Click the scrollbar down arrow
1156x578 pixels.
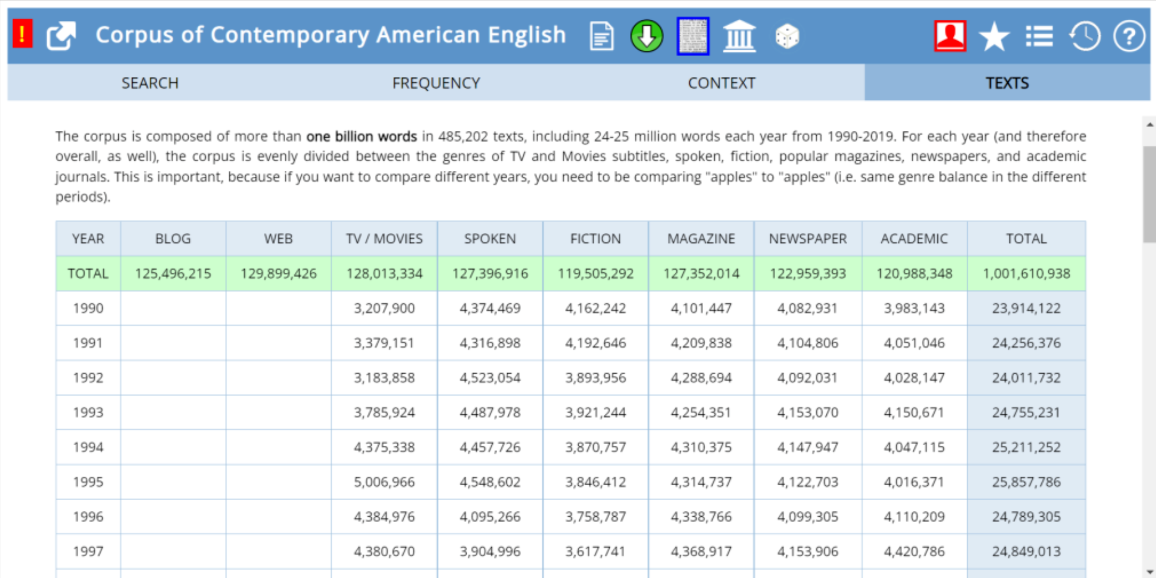pyautogui.click(x=1150, y=572)
